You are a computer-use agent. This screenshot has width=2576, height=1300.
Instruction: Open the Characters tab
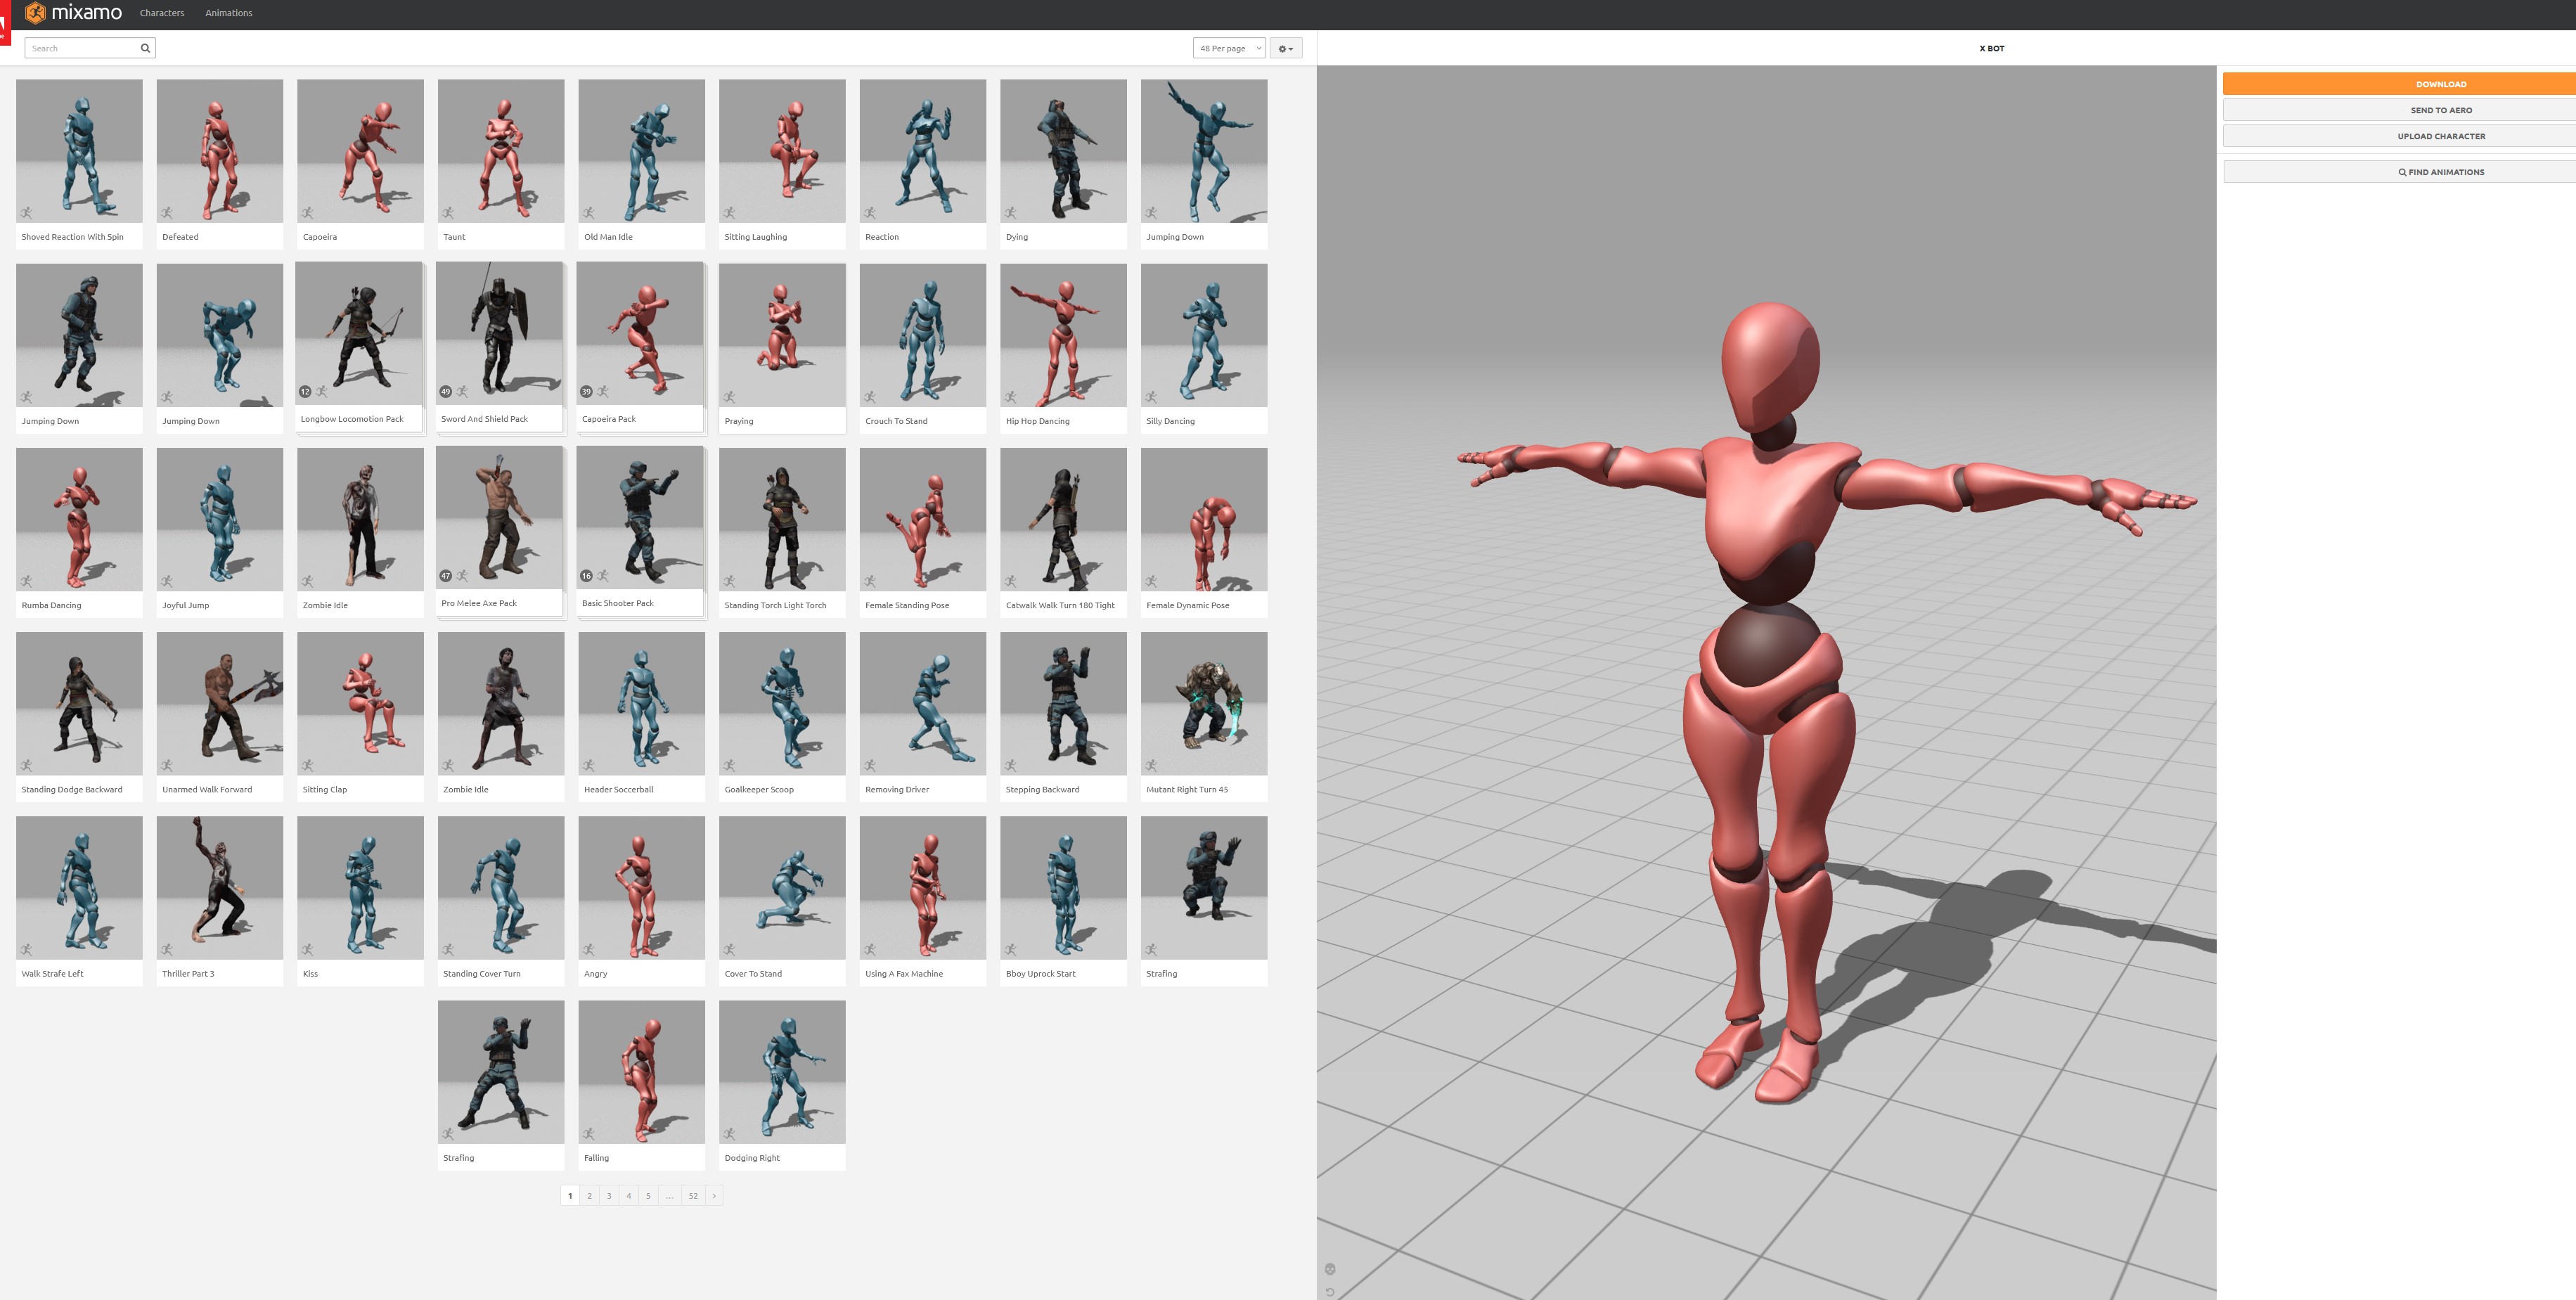pos(162,13)
